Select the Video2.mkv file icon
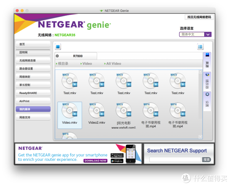This screenshot has width=229, height=185. pos(97,110)
